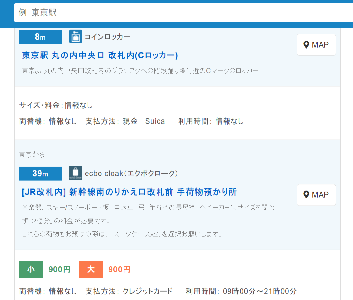Click the map pin icon for Cロッカー listing
The image size is (353, 300).
pyautogui.click(x=306, y=45)
